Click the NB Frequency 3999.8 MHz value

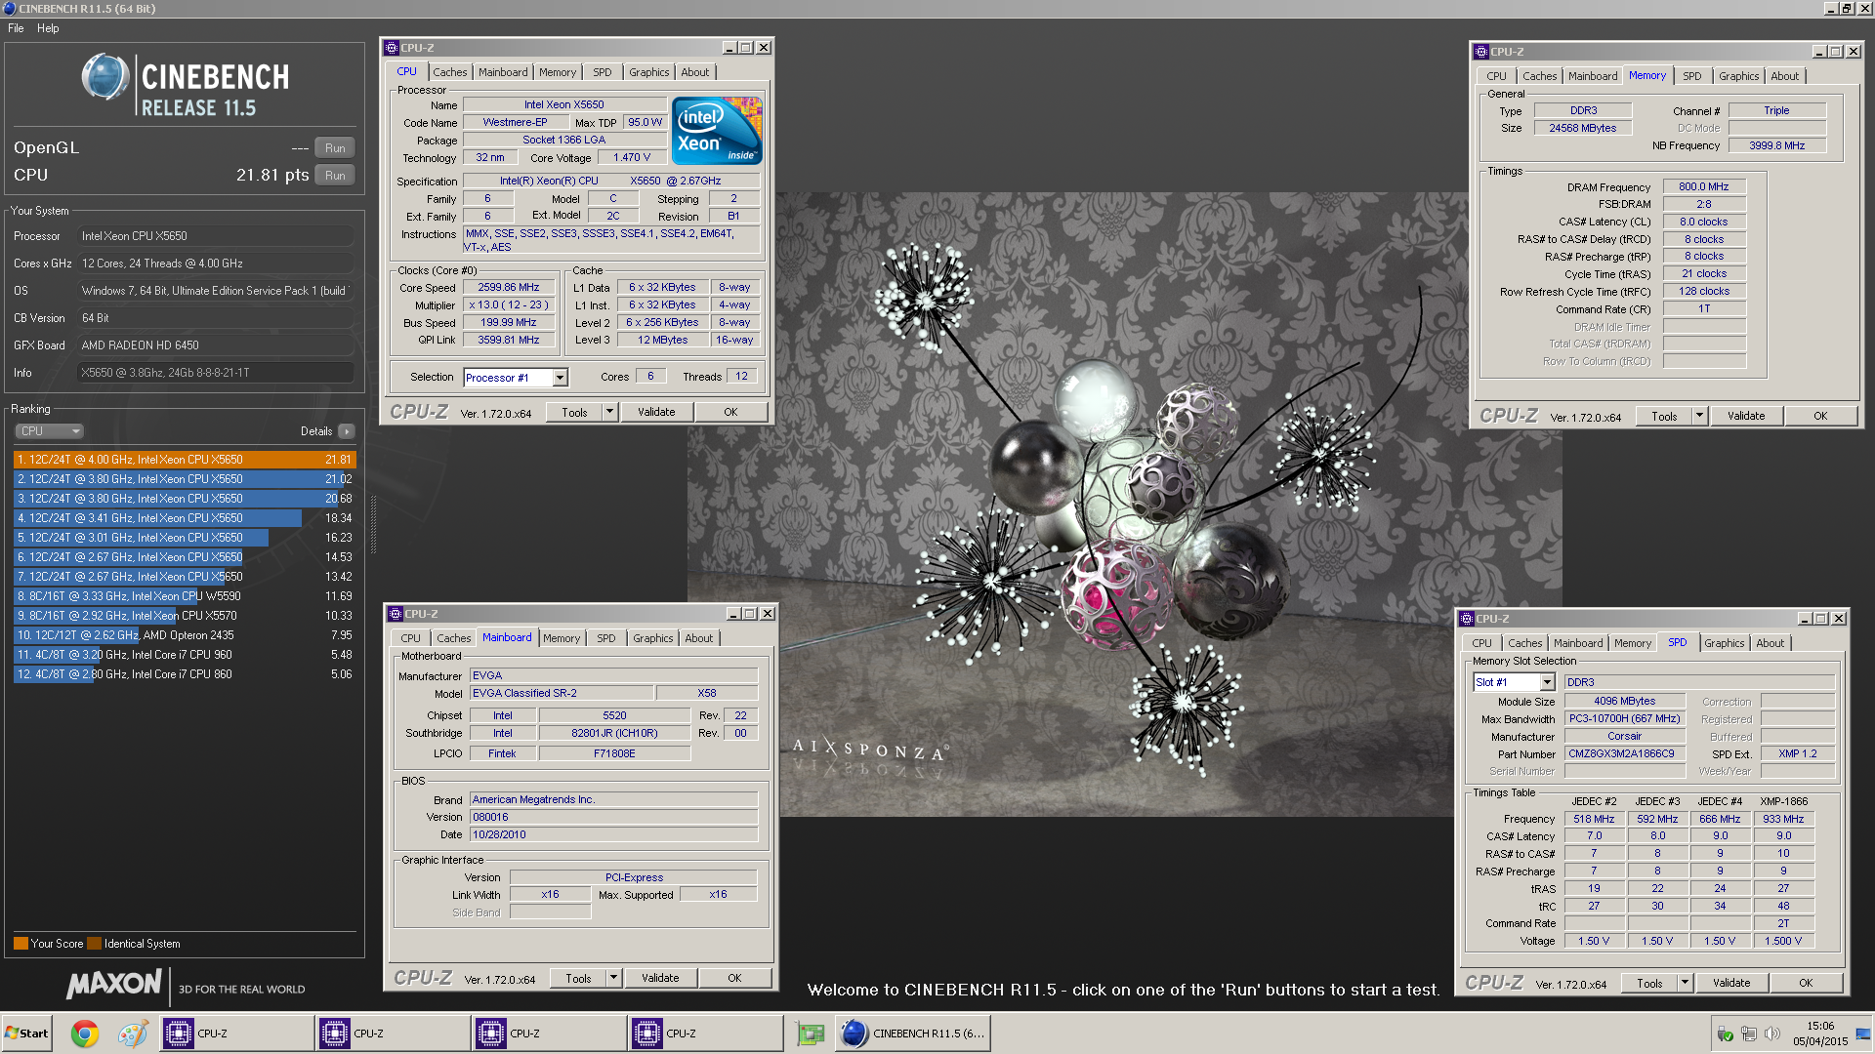1776,145
